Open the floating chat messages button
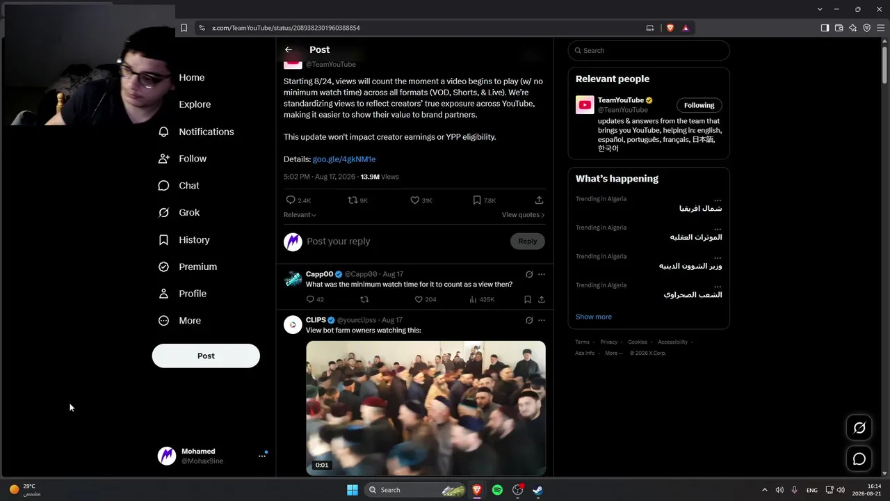Screen dimensions: 890x501 pyautogui.click(x=859, y=459)
